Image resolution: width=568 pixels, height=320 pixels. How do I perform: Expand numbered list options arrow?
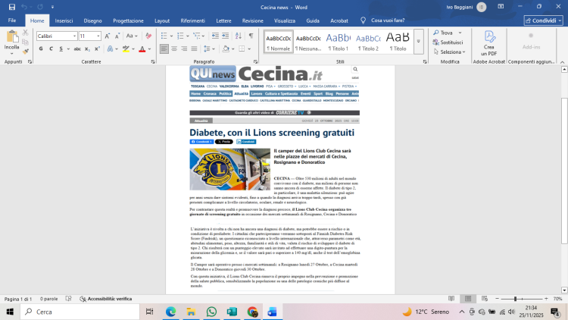click(x=188, y=36)
